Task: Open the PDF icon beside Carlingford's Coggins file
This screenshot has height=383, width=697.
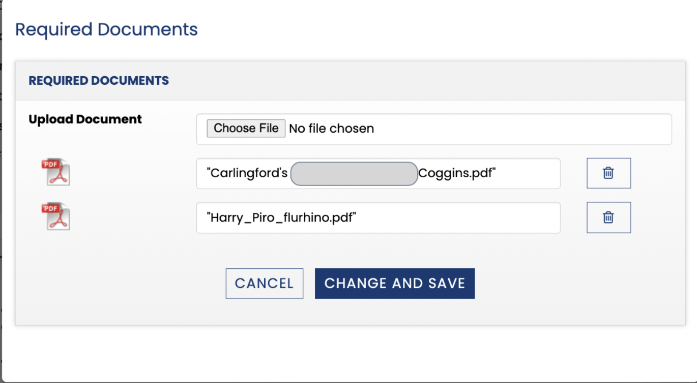Action: [55, 172]
